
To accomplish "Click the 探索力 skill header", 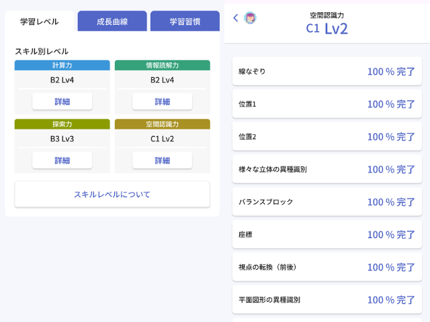I will pos(62,124).
